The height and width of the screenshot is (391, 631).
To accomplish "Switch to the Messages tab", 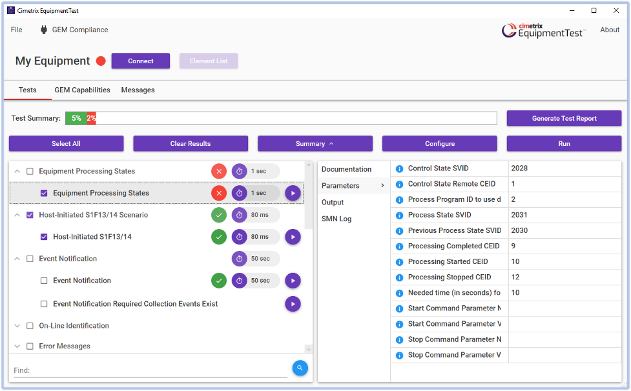I will (138, 90).
